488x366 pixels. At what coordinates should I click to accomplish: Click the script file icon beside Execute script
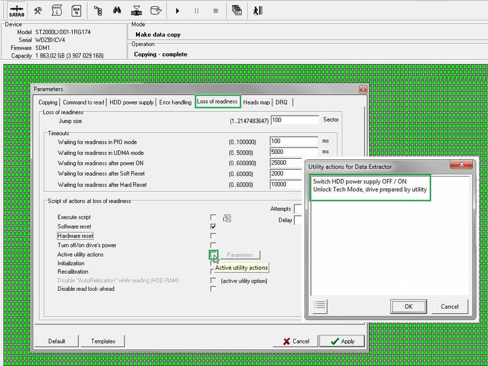[227, 218]
